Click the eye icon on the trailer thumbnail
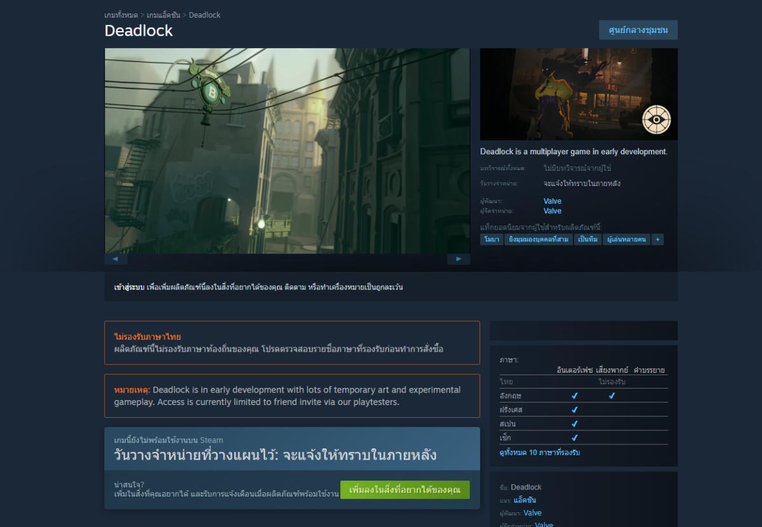The width and height of the screenshot is (762, 527). pos(655,120)
